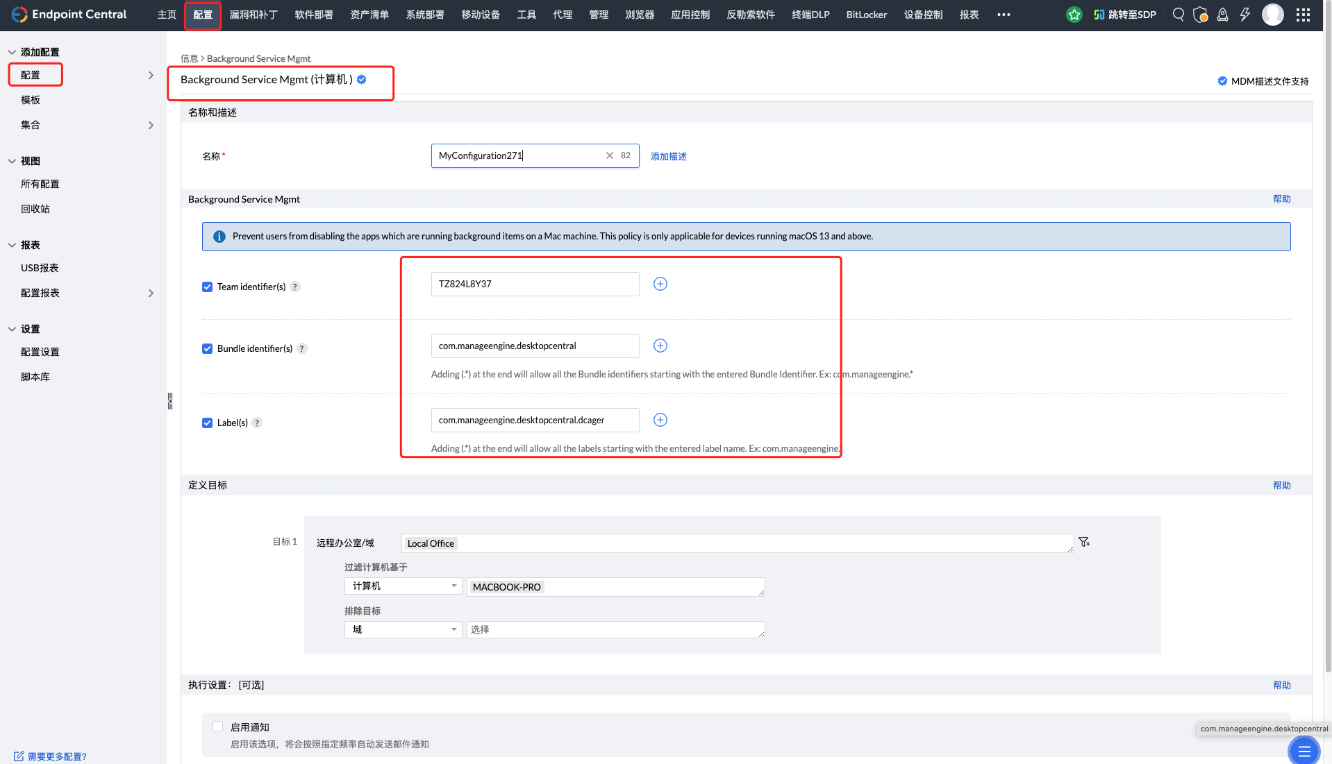Image resolution: width=1332 pixels, height=764 pixels.
Task: Open the 软件部署 tab
Action: tap(314, 15)
